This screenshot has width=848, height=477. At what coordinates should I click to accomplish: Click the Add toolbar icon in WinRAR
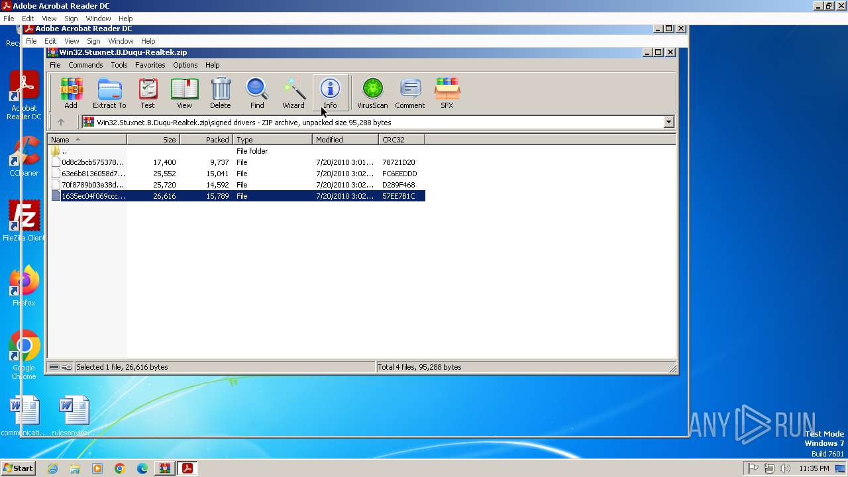[71, 93]
